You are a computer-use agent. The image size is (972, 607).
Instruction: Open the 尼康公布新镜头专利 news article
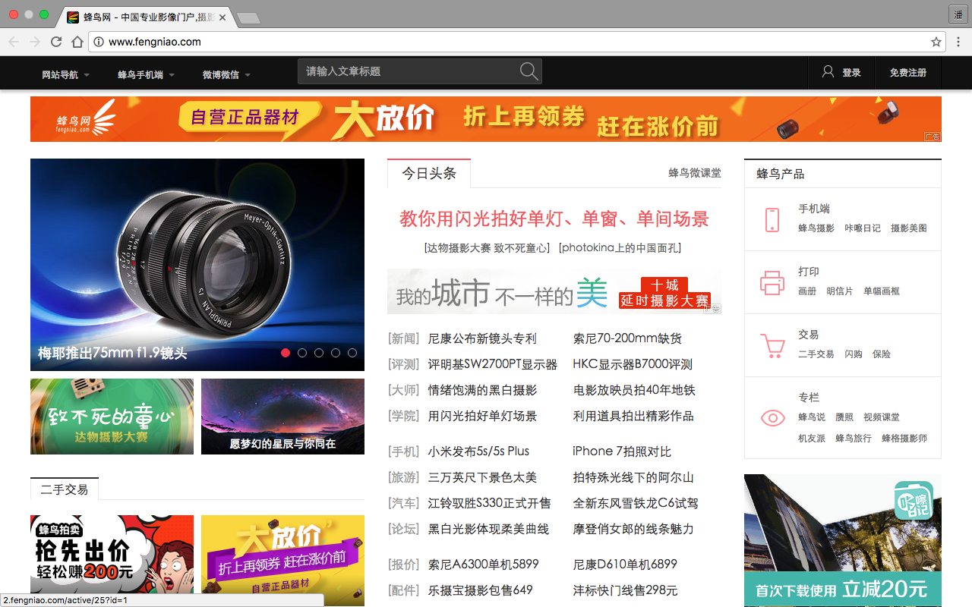click(478, 338)
